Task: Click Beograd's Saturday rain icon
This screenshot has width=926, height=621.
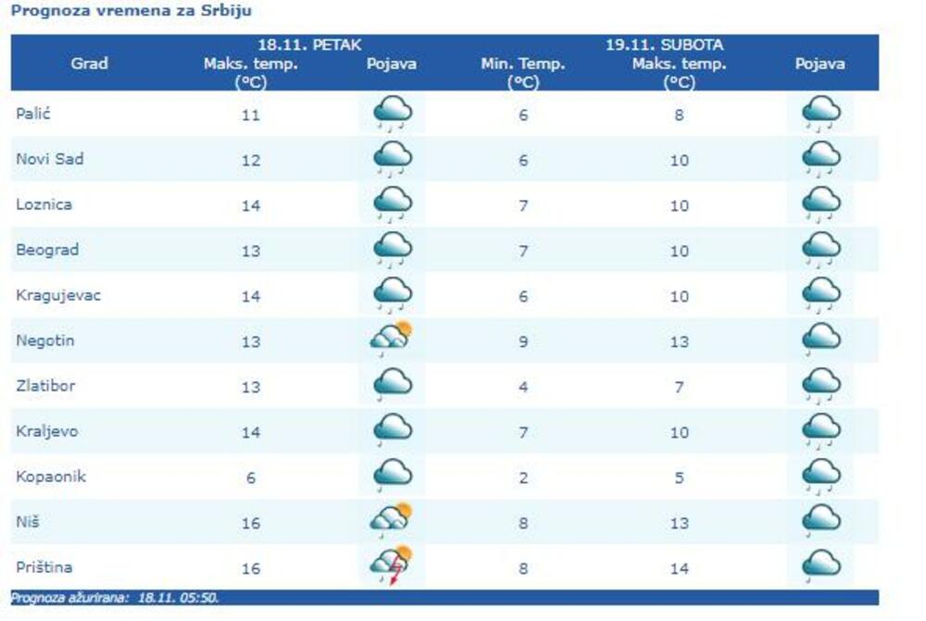Action: pyautogui.click(x=820, y=250)
